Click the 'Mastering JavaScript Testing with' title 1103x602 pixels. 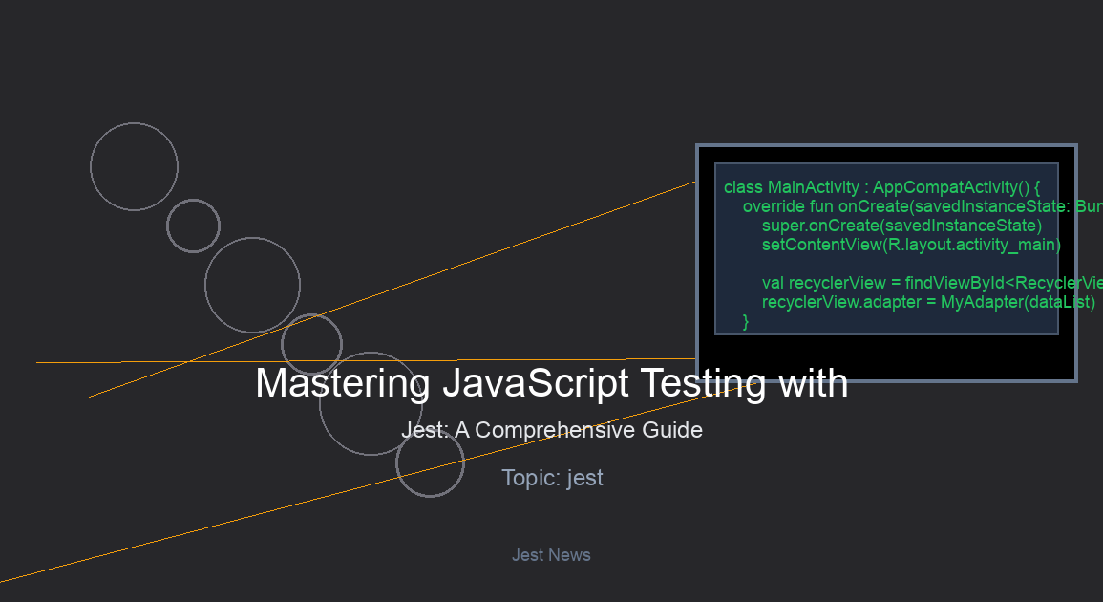pos(551,383)
